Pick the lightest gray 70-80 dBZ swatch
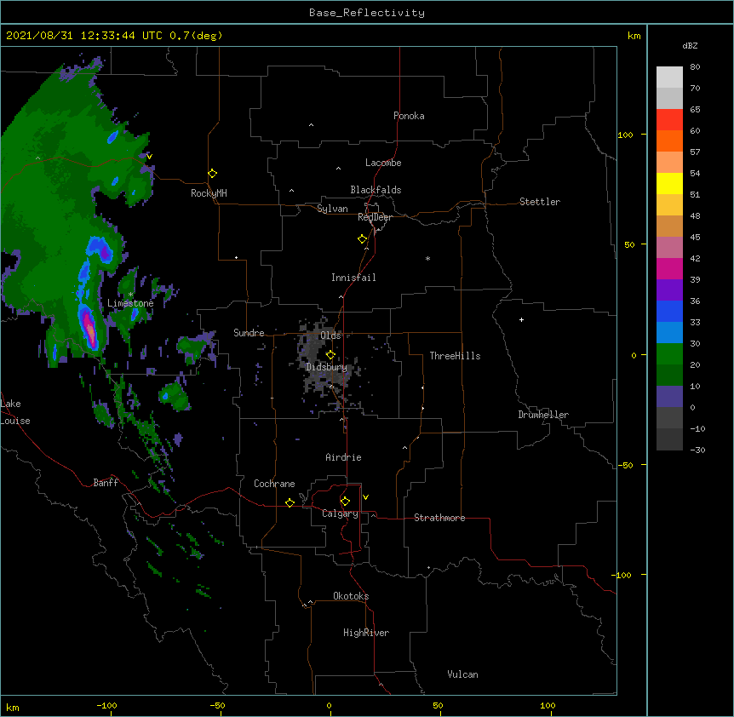 pos(669,77)
